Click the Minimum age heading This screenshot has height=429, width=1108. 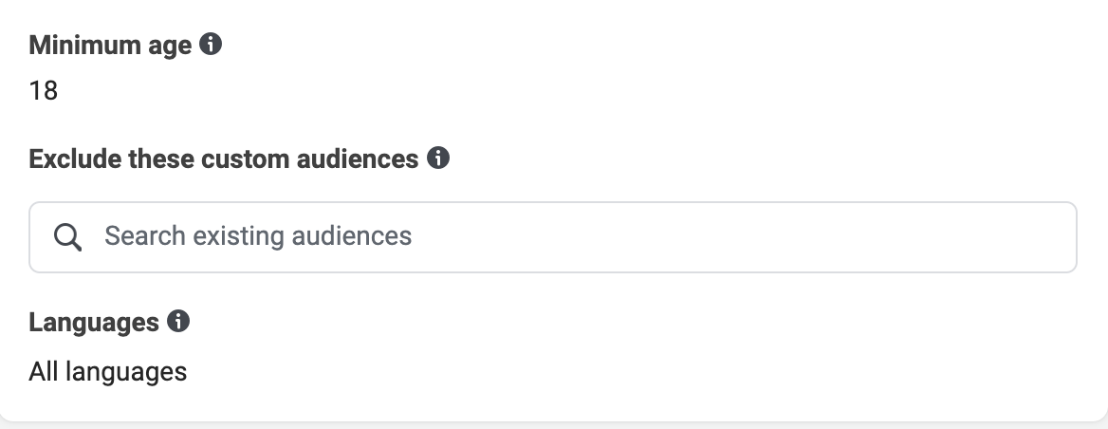(110, 45)
